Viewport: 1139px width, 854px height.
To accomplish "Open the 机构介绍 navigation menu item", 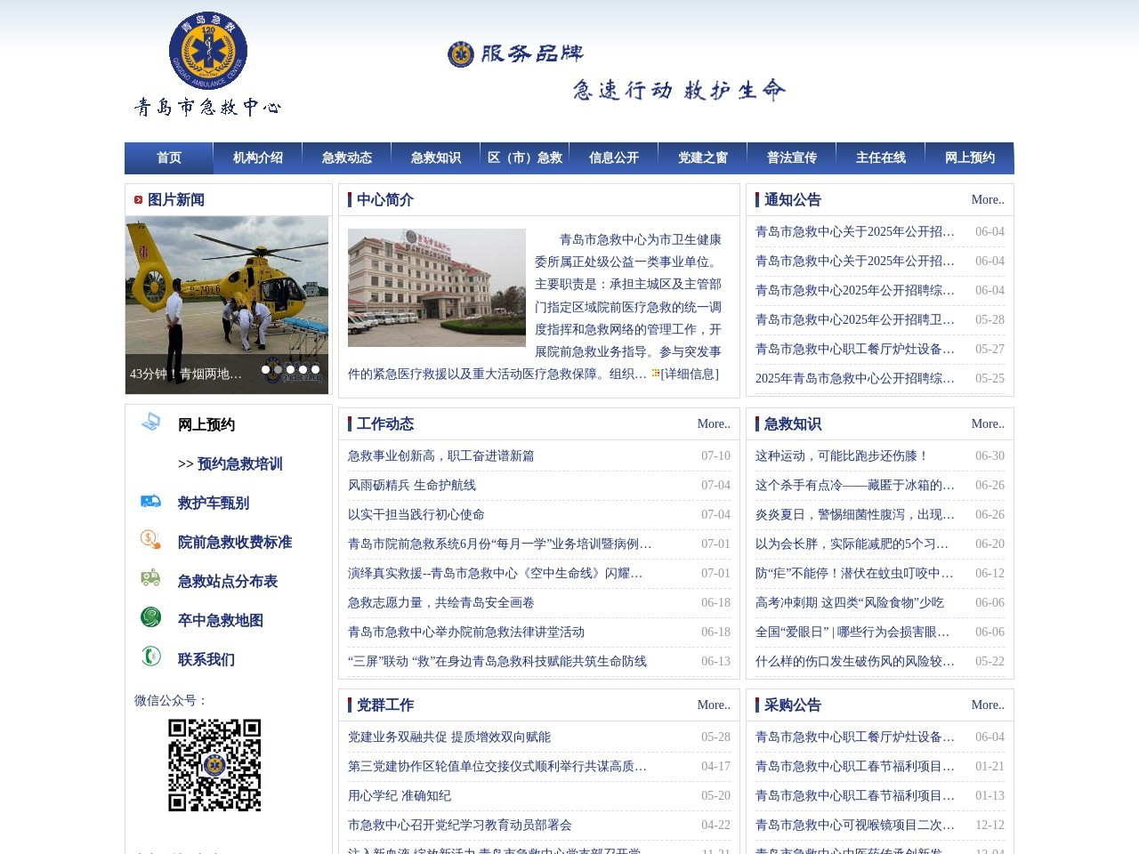I will (258, 157).
